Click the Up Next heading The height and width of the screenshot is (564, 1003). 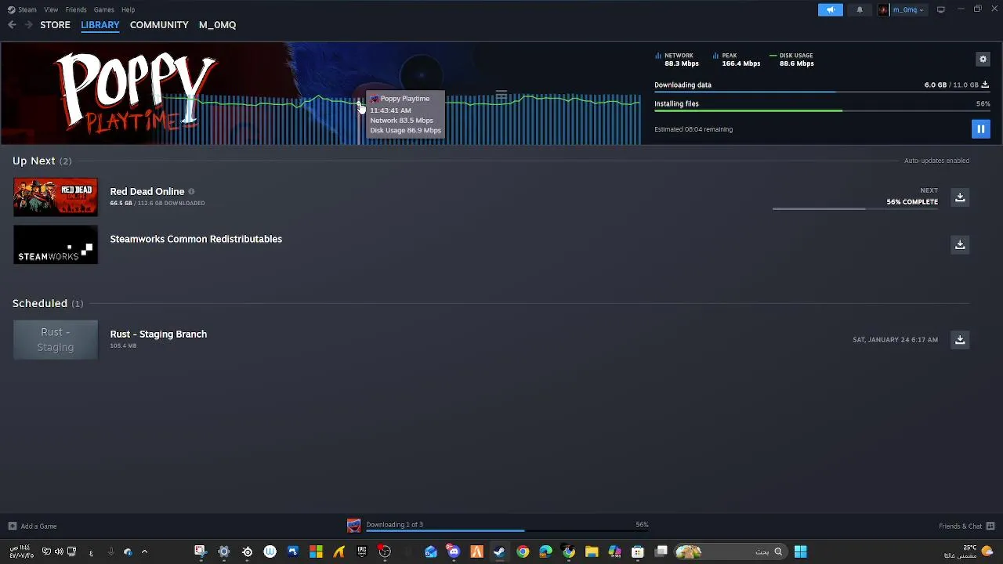[x=34, y=161]
